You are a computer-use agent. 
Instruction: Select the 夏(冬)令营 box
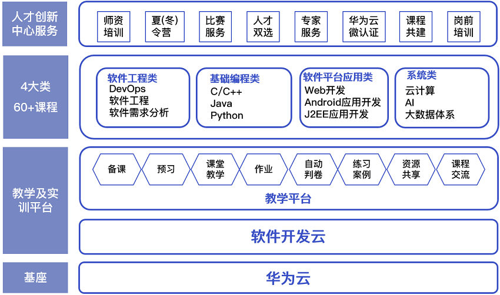pyautogui.click(x=165, y=27)
